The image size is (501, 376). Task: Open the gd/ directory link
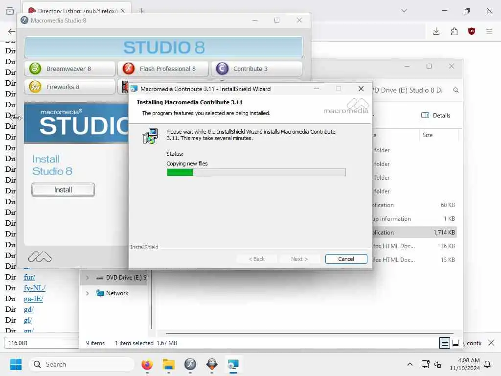[x=28, y=309]
